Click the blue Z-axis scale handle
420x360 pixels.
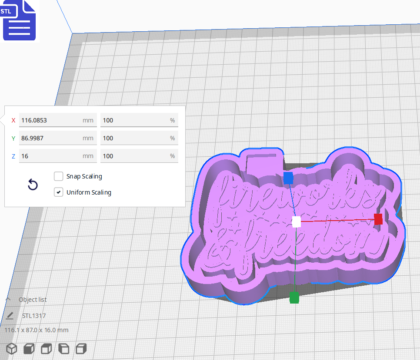[288, 177]
